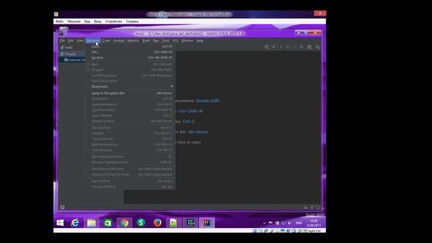Click Next Highlighted Error menu entry
432x243 pixels.
pyautogui.click(x=130, y=157)
